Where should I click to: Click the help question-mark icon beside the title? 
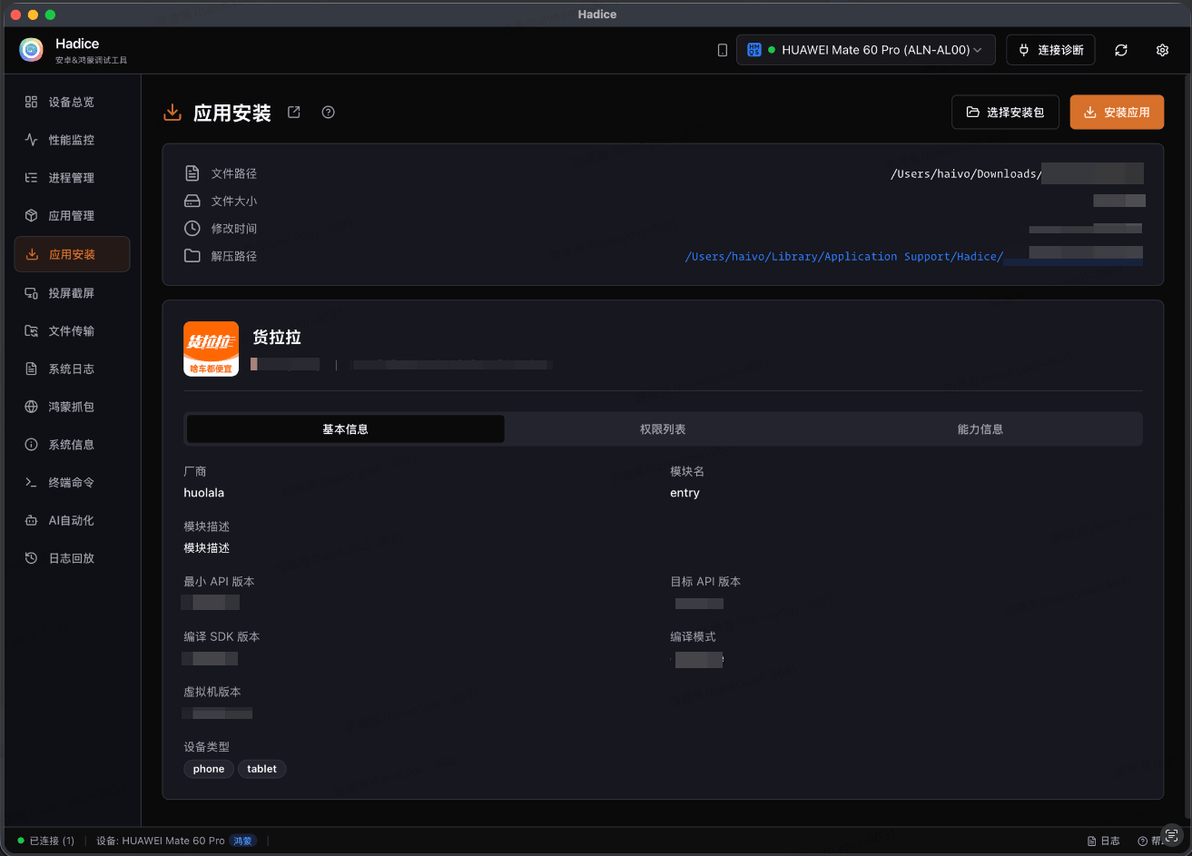tap(329, 113)
